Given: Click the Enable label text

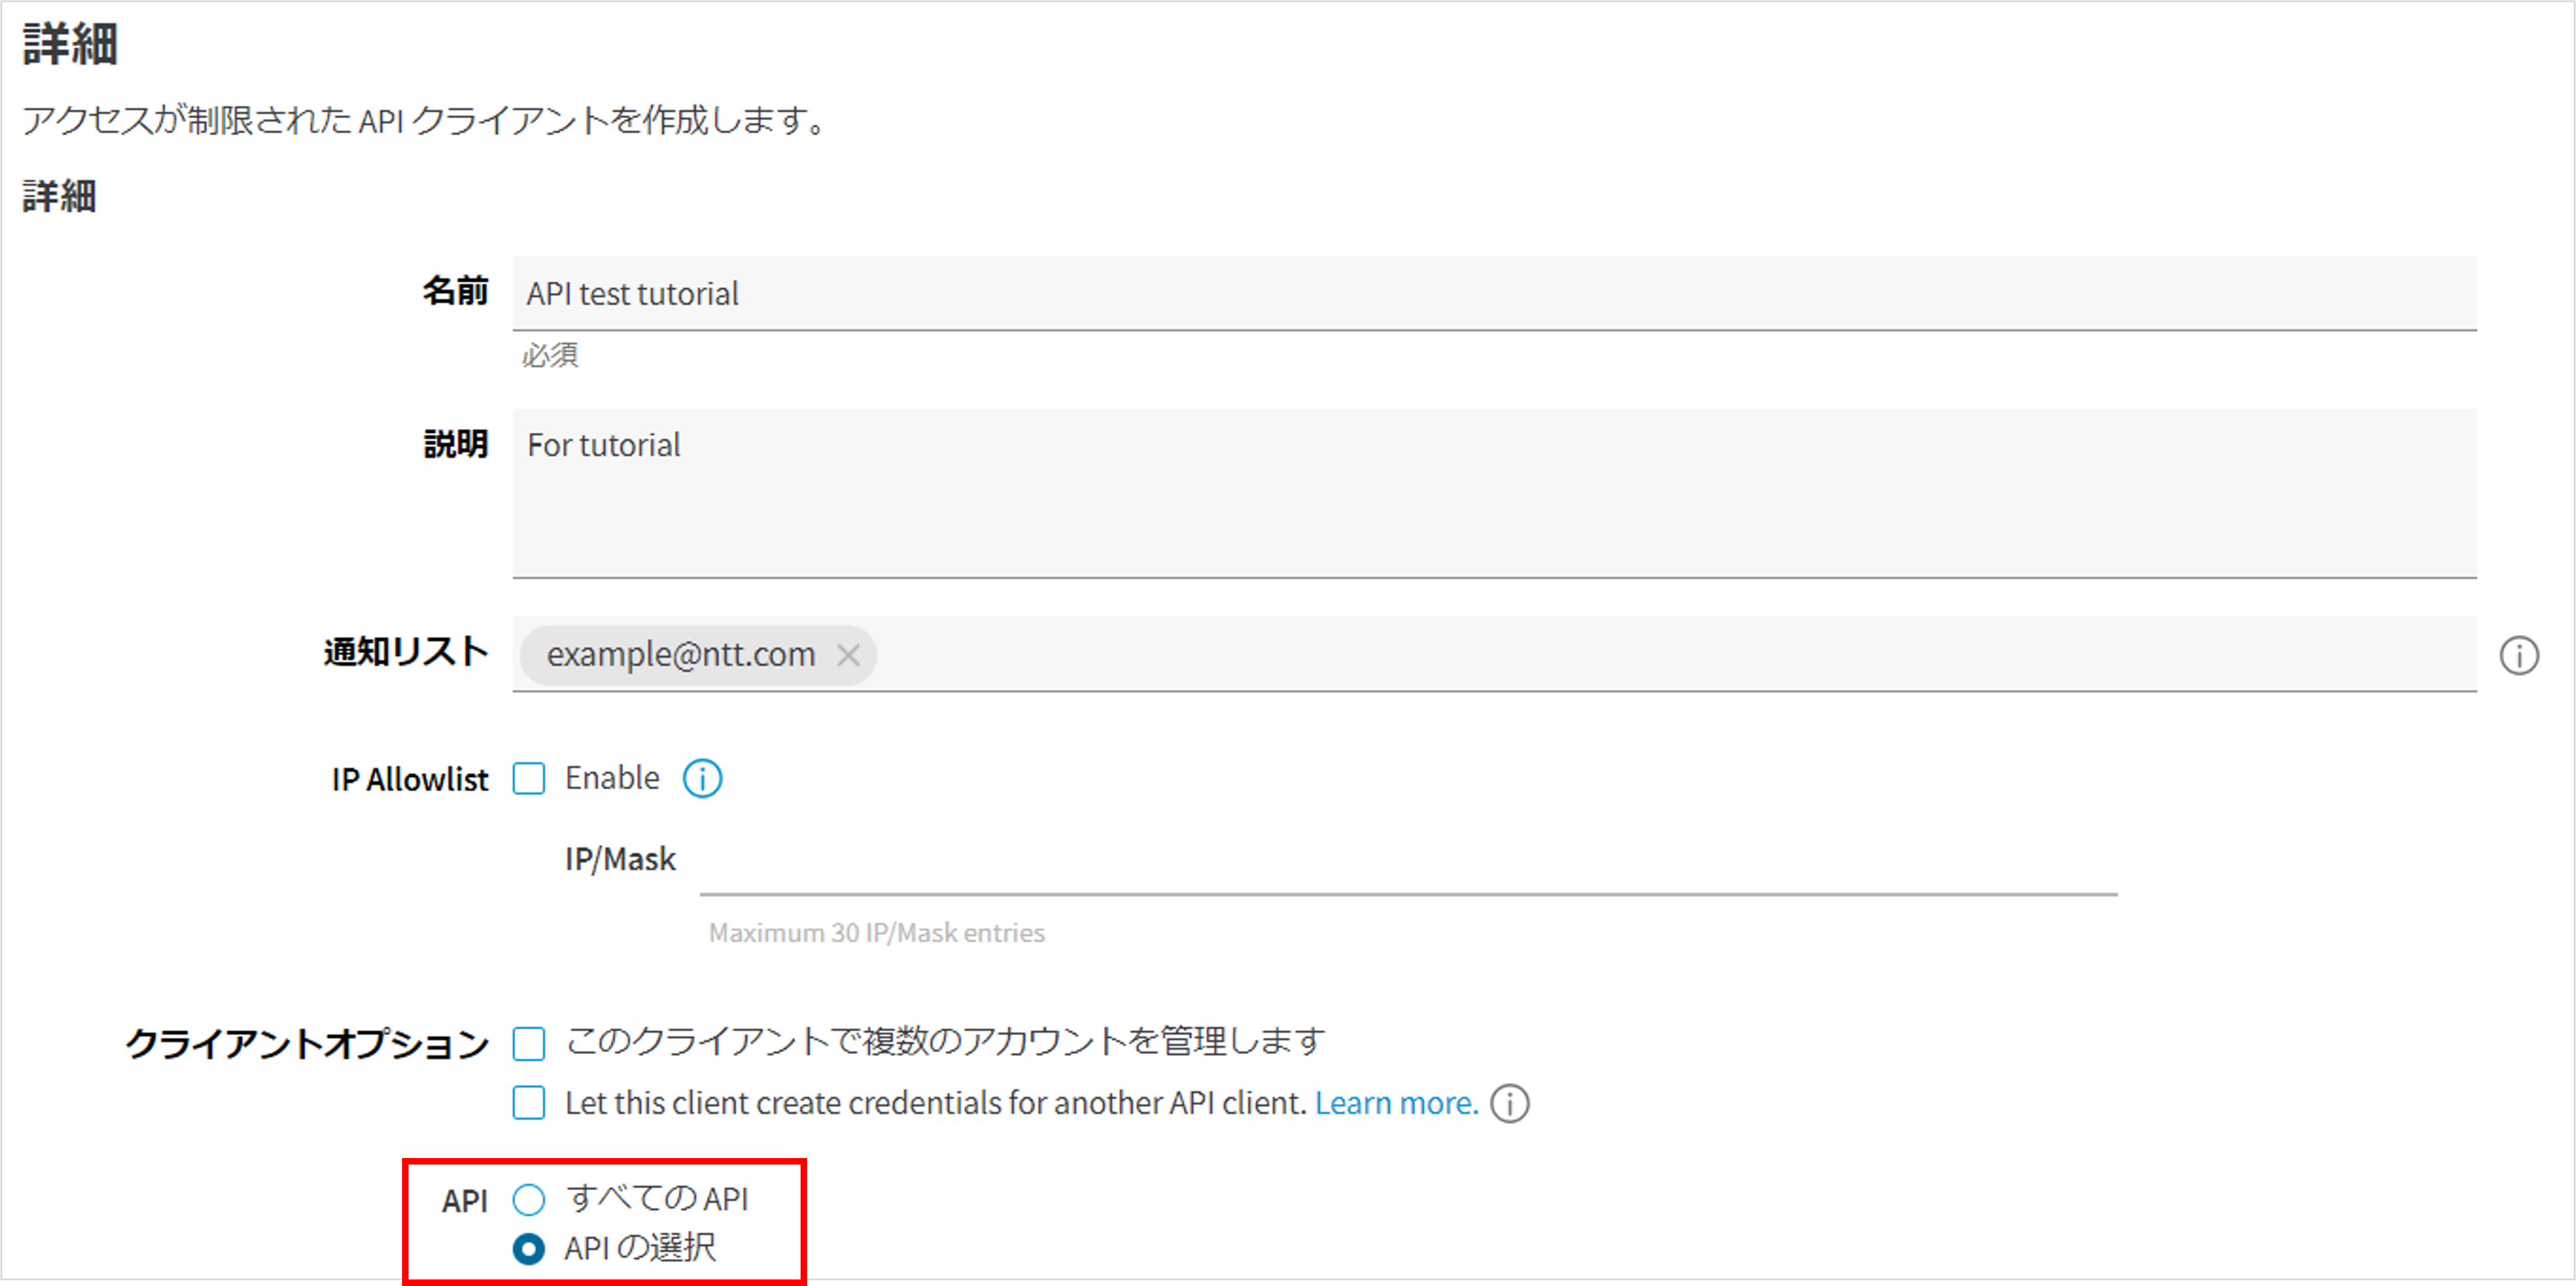Looking at the screenshot, I should tap(612, 778).
